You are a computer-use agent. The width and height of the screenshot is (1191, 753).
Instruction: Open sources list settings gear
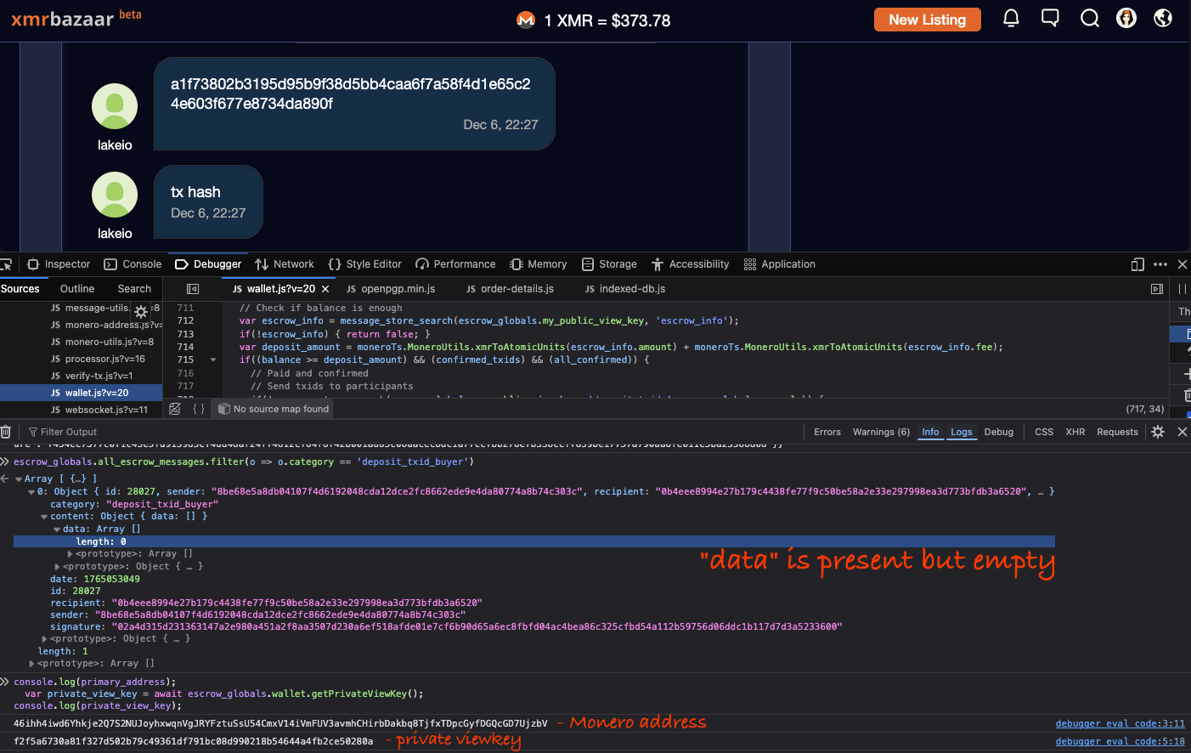(x=141, y=312)
